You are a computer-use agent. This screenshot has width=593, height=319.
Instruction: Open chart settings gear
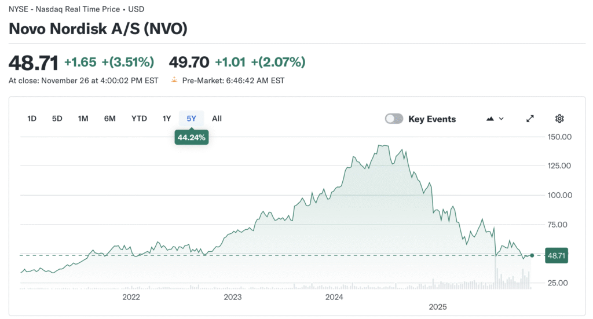click(559, 119)
